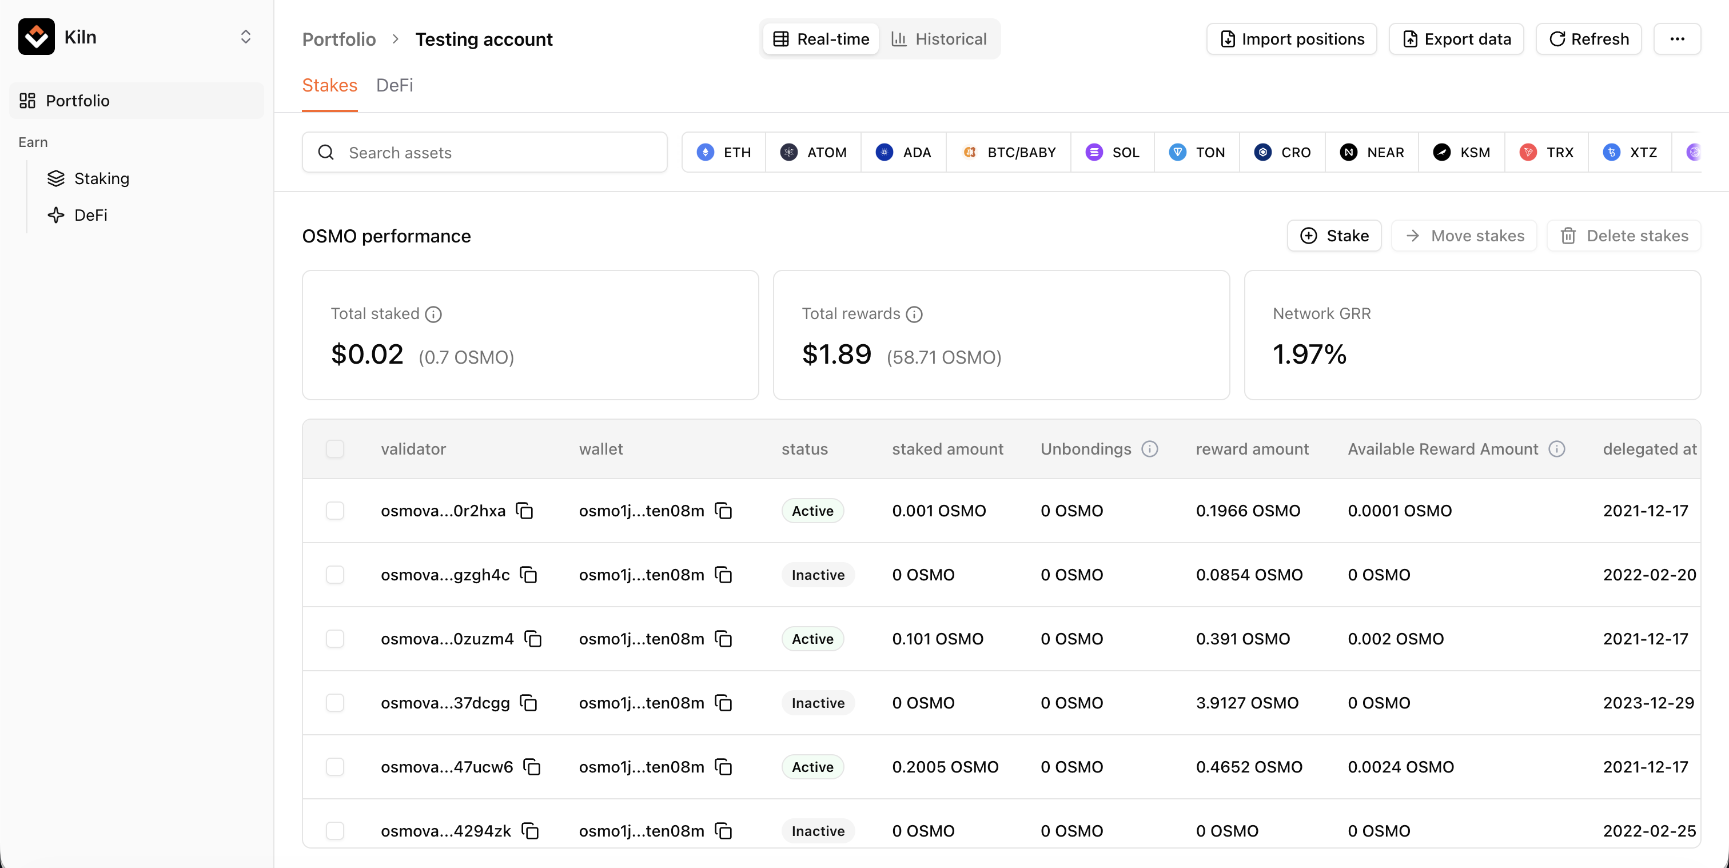1729x868 pixels.
Task: Copy validator address osmova...0r2hxa
Action: (x=524, y=511)
